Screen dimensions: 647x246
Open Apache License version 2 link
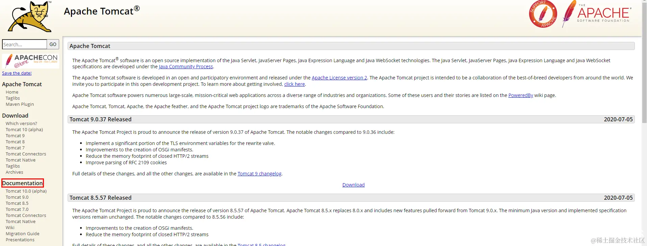tap(339, 78)
